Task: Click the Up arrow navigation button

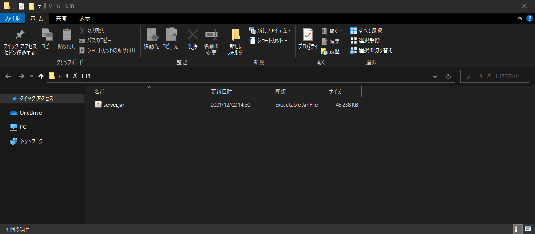Action: (41, 77)
